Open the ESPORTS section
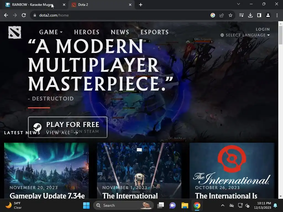This screenshot has width=283, height=212. click(154, 32)
